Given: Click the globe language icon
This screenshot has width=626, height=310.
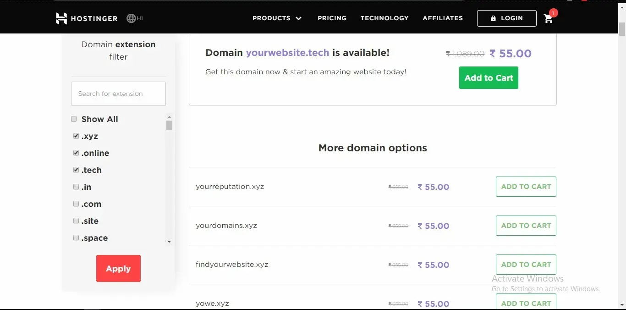Looking at the screenshot, I should [x=132, y=18].
